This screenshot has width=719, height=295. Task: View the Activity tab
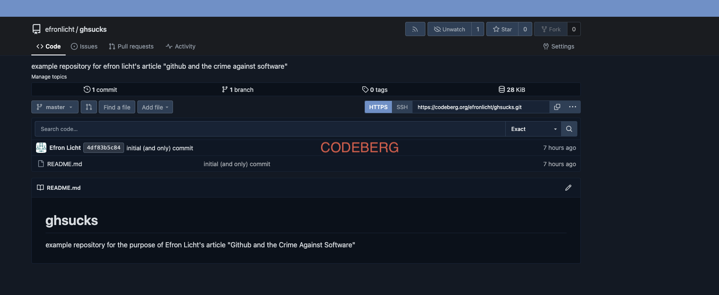tap(181, 46)
